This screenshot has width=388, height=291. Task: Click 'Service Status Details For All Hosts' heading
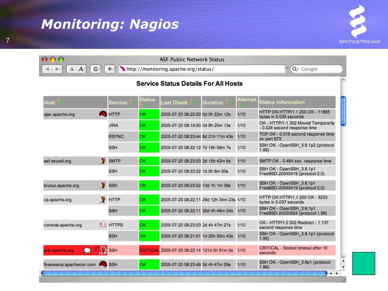[189, 84]
